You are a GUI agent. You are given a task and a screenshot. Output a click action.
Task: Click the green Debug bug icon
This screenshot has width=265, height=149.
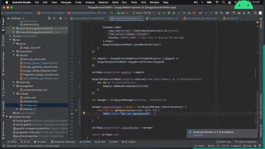174,13
